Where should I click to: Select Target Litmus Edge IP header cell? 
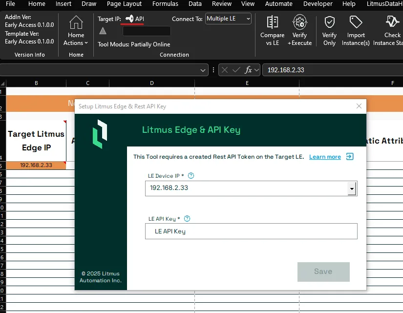tap(36, 141)
